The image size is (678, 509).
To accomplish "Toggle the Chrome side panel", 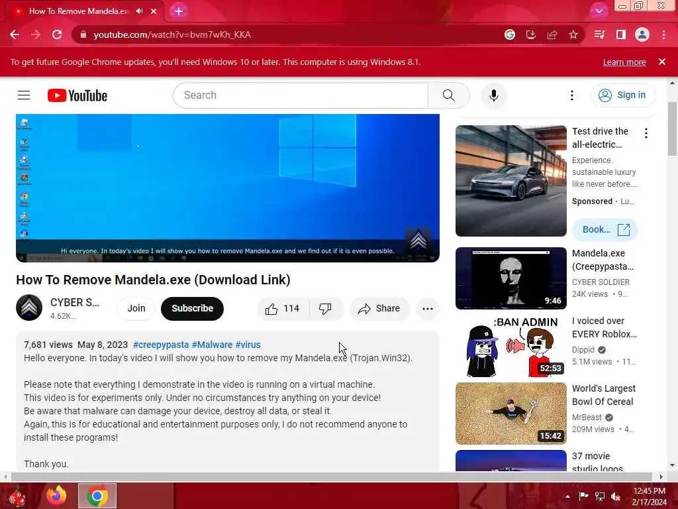I will tap(621, 34).
